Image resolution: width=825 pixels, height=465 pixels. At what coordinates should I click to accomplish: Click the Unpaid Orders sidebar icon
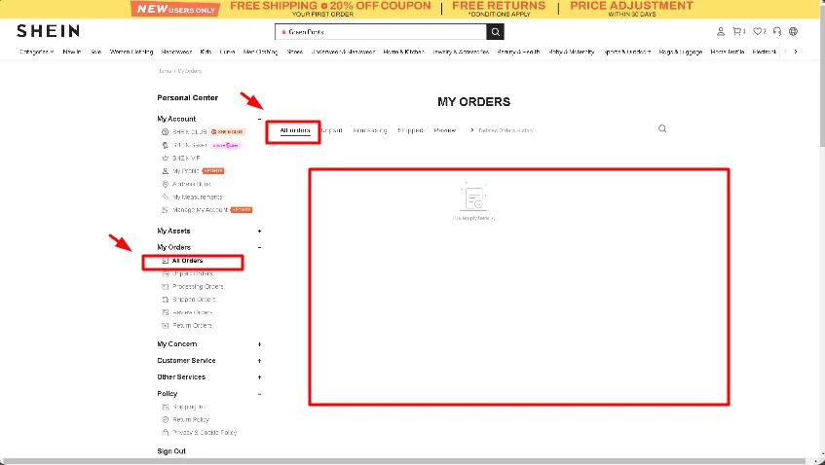coord(165,273)
